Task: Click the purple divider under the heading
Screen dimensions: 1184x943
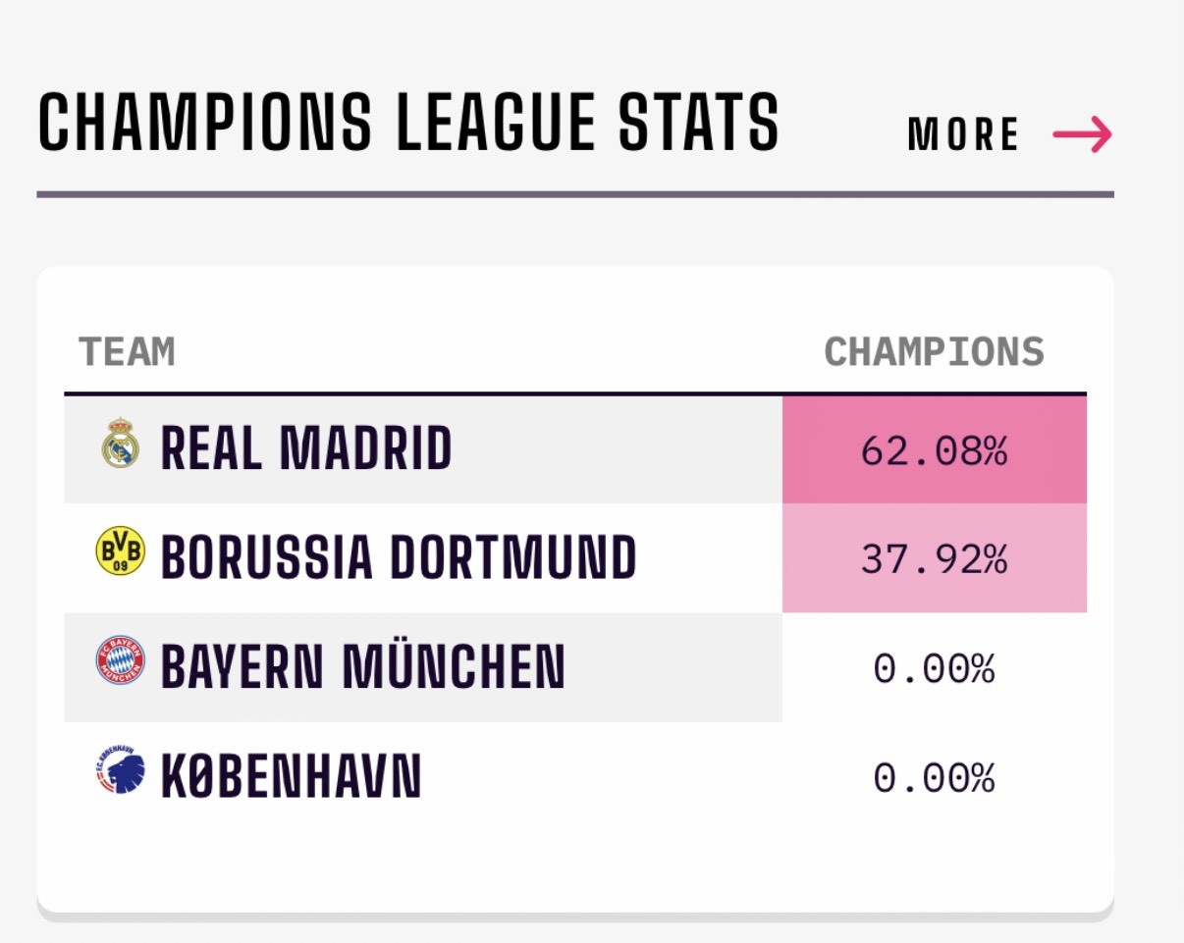Action: pyautogui.click(x=575, y=194)
